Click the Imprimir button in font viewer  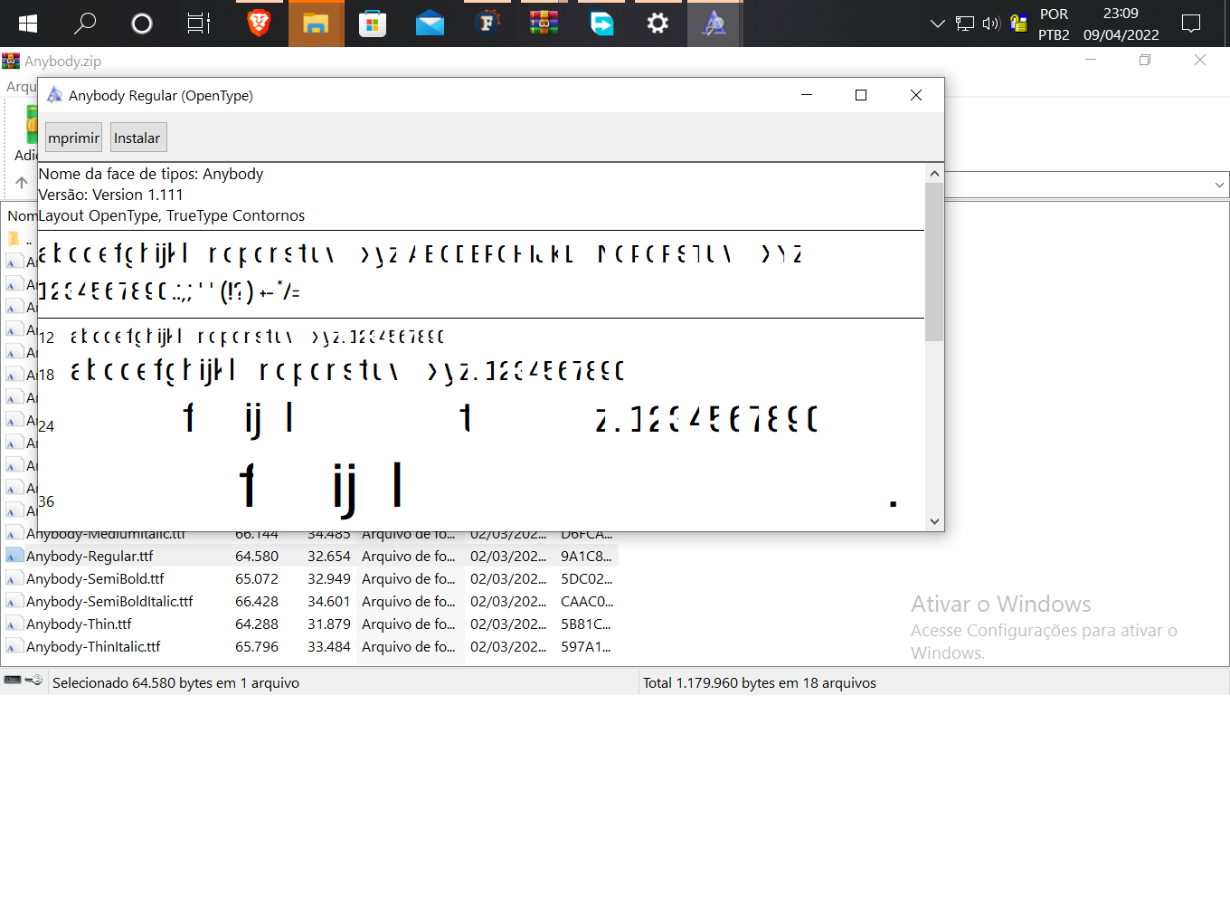point(73,138)
